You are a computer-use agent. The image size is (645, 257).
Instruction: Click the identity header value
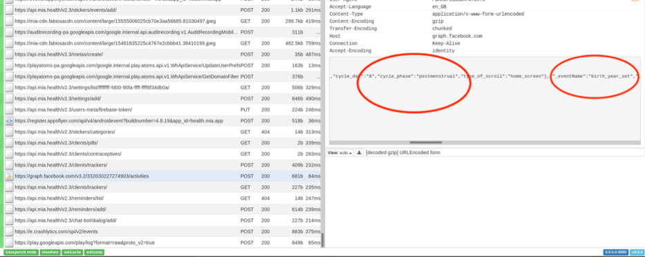(443, 51)
